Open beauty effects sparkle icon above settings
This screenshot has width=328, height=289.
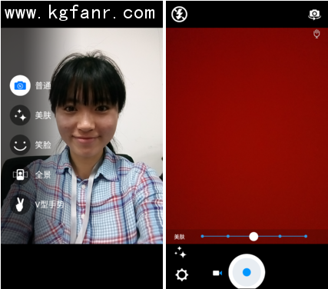(181, 252)
